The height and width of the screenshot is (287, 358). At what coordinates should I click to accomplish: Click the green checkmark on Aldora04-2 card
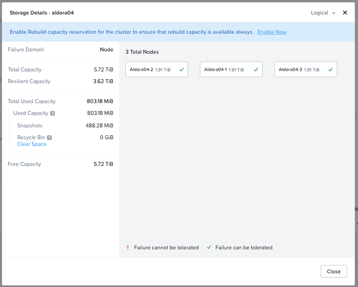point(181,70)
